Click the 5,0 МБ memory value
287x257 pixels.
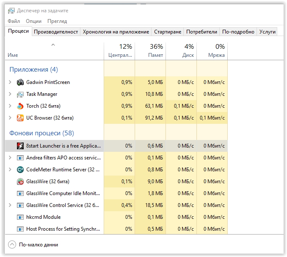tap(155, 82)
